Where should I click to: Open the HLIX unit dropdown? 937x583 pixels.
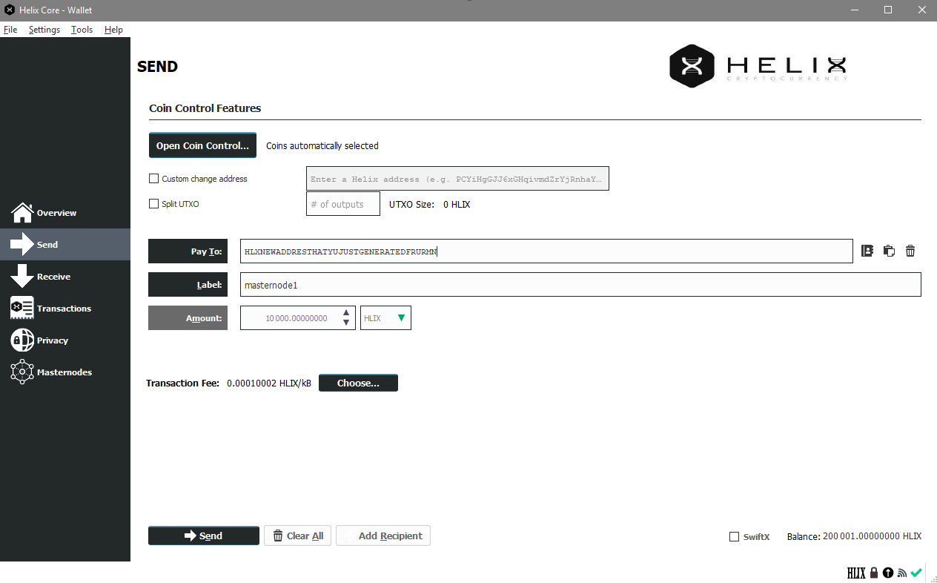(385, 317)
